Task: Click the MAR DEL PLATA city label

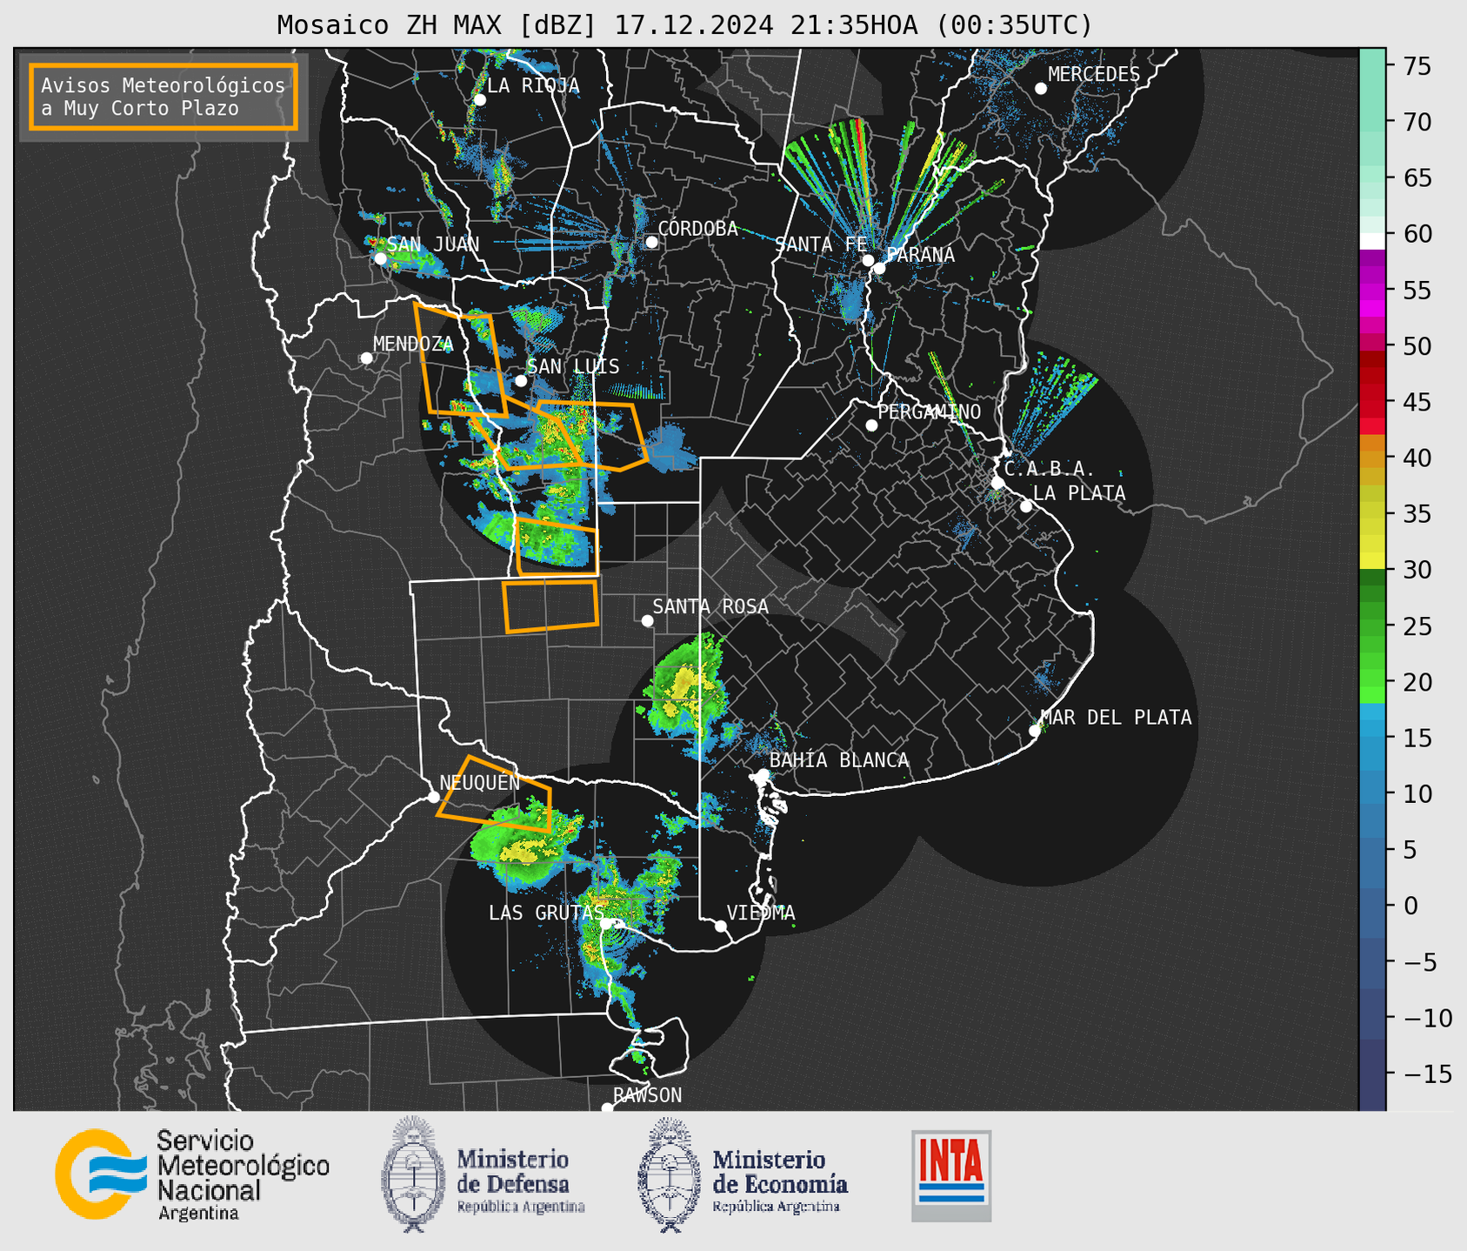Action: click(x=1116, y=718)
